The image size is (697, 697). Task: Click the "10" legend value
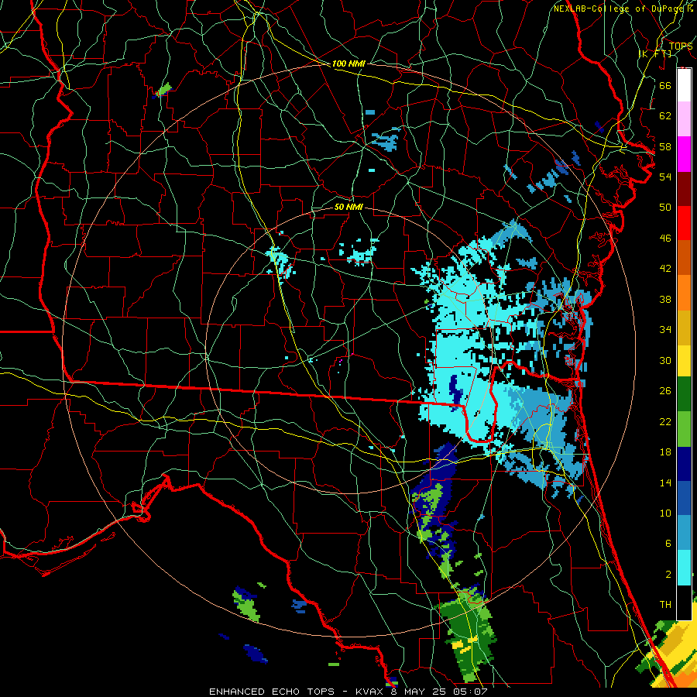[665, 513]
